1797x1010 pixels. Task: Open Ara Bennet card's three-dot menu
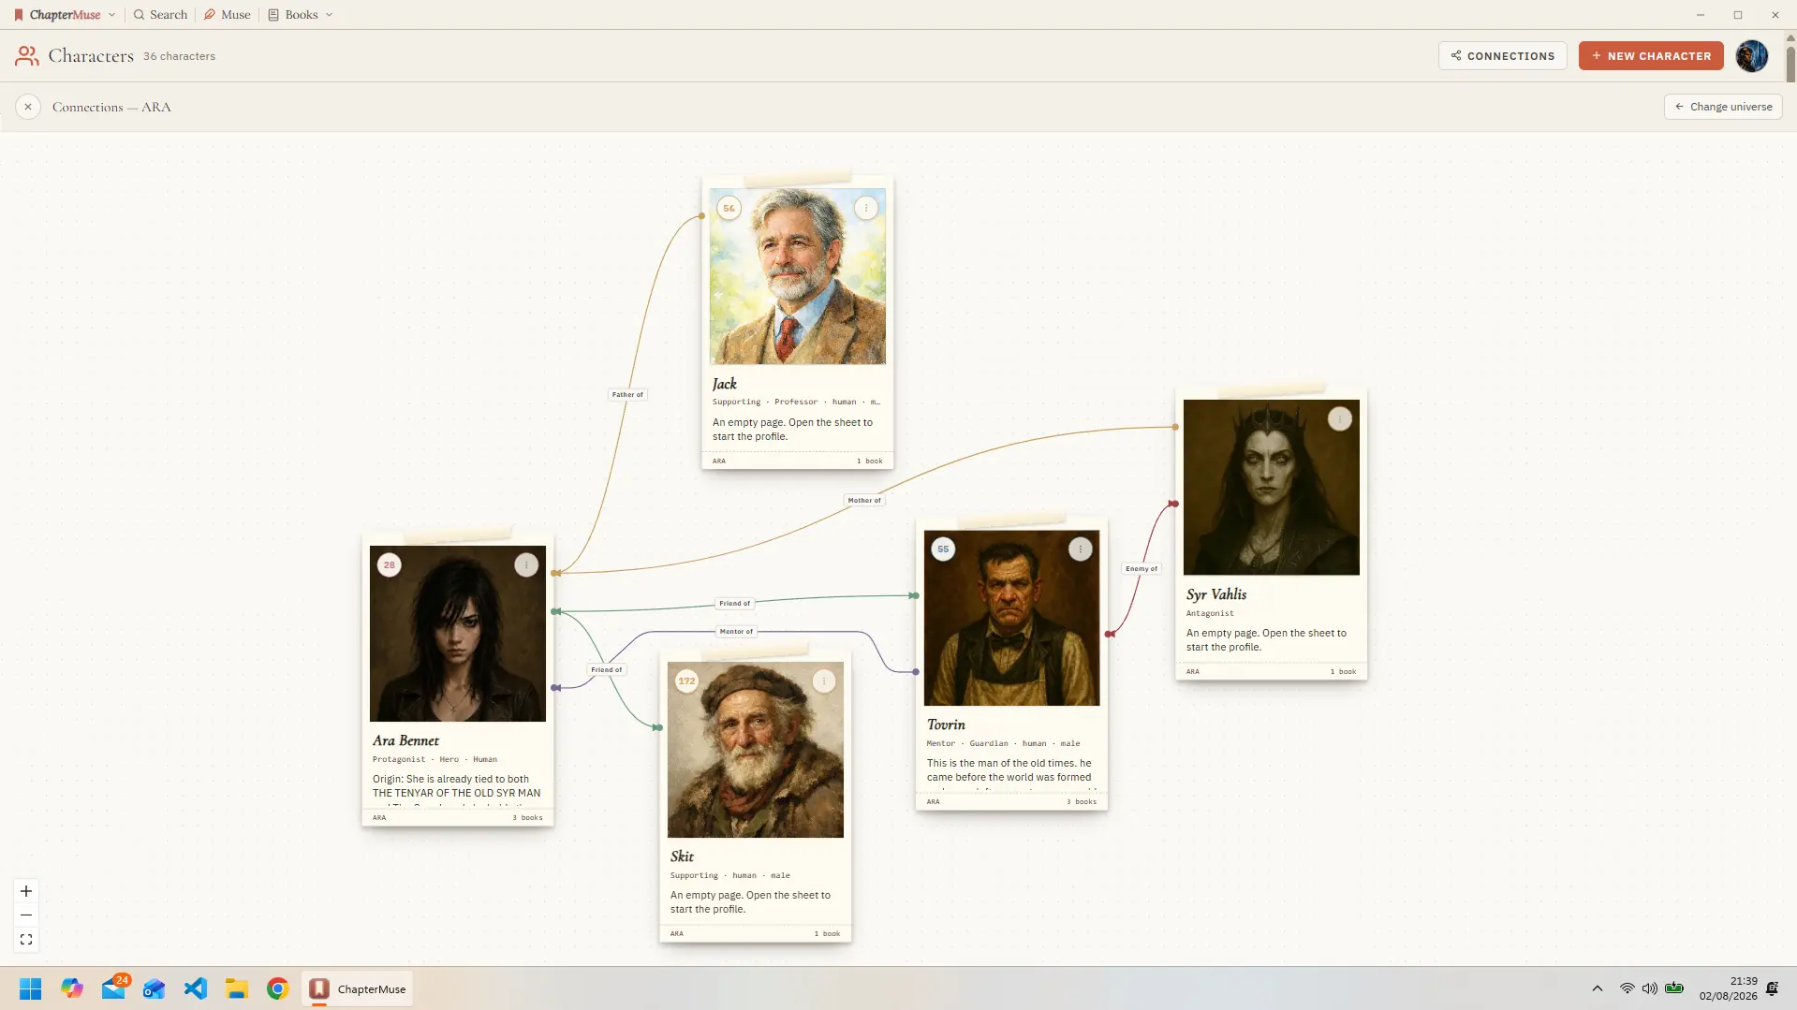coord(526,565)
